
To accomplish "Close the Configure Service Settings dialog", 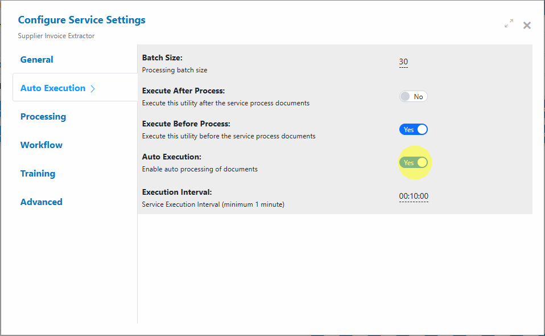I will pyautogui.click(x=527, y=26).
